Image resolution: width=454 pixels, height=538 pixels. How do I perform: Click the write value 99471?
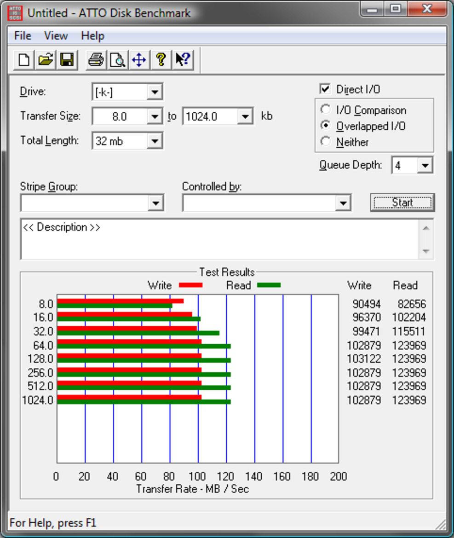coord(367,331)
